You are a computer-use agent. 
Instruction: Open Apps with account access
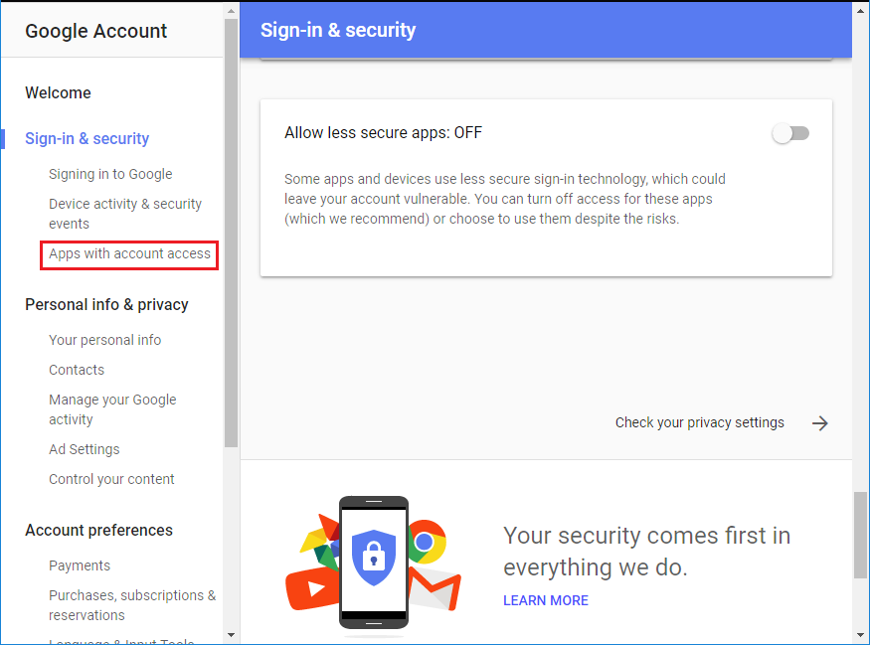(129, 254)
